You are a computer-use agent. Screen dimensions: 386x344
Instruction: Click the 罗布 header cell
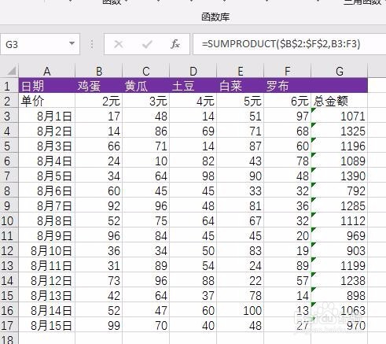pos(288,86)
